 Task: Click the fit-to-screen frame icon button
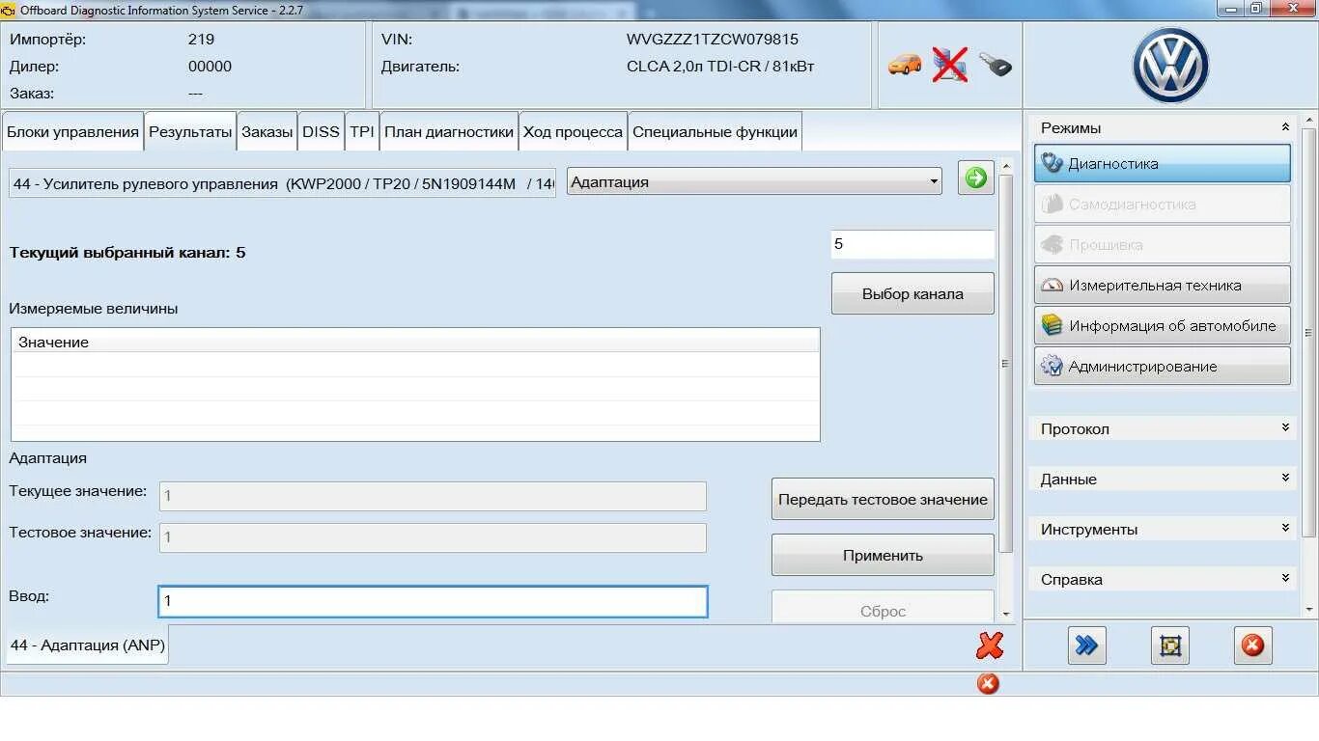click(x=1170, y=645)
